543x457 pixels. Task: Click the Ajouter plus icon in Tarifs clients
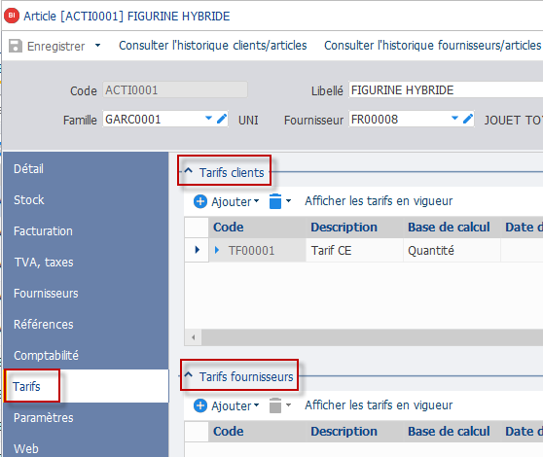tap(200, 201)
